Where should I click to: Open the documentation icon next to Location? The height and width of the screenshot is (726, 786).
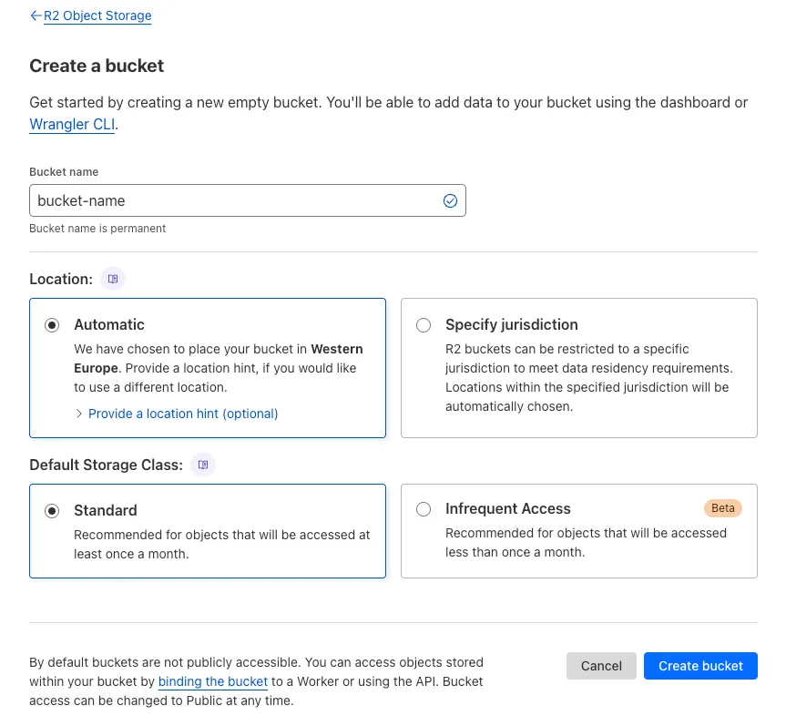point(113,279)
